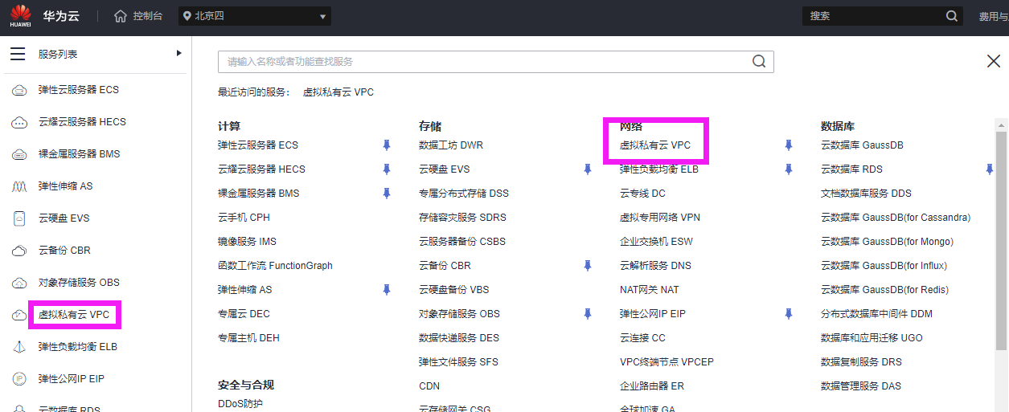1009x412 pixels.
Task: Open 专属主机 DEH
Action: coord(248,338)
